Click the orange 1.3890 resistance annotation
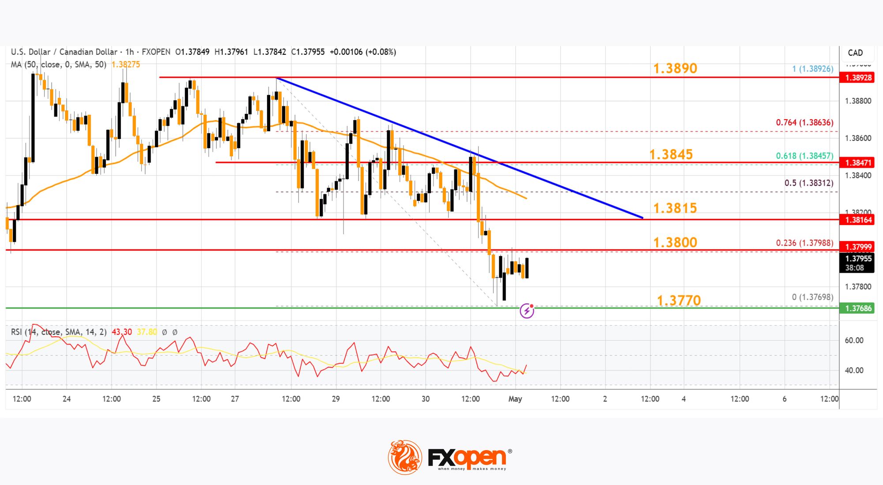This screenshot has width=883, height=485. pyautogui.click(x=675, y=68)
